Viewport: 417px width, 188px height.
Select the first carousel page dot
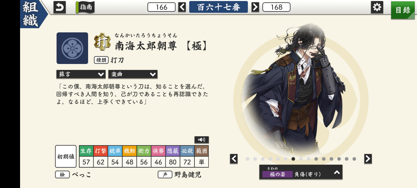tap(247, 159)
